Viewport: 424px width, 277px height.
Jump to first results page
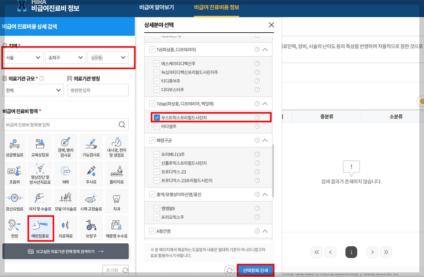(317, 252)
